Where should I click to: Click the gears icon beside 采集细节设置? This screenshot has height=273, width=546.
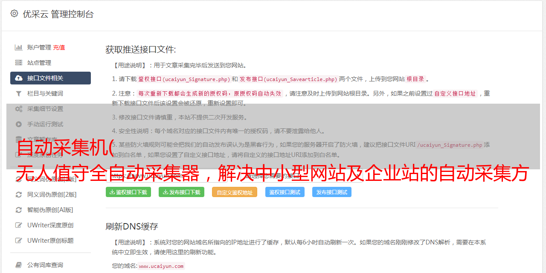(x=19, y=109)
